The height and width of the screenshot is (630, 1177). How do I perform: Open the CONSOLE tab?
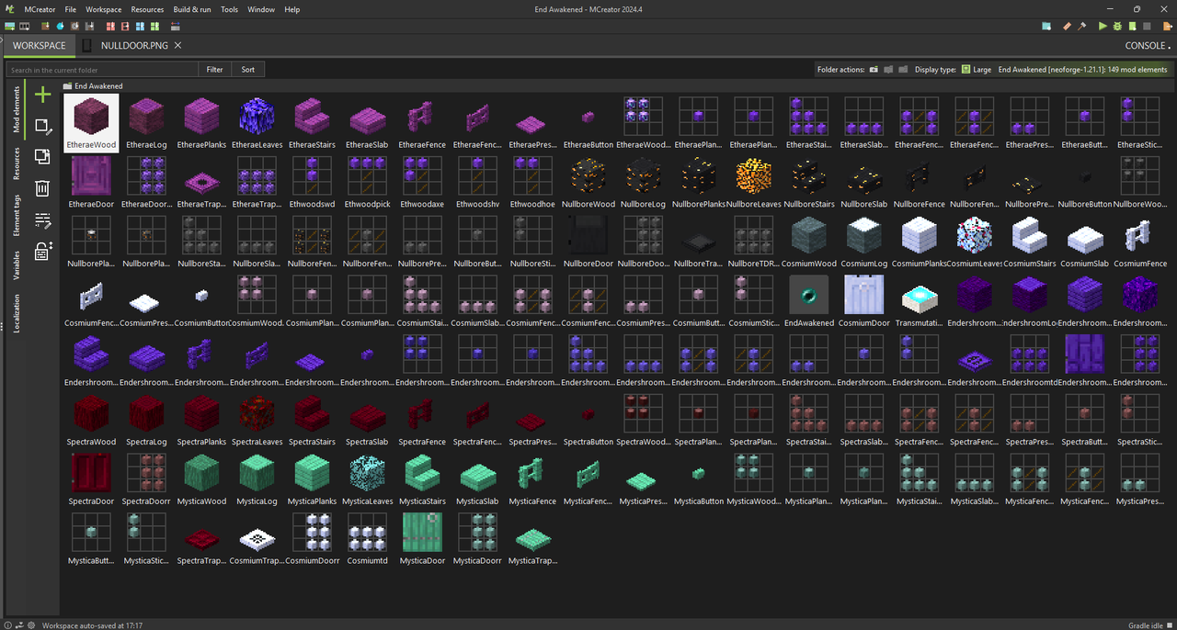(1147, 45)
